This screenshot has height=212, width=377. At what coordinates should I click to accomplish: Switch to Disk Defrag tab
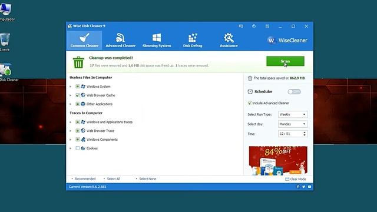tap(193, 40)
